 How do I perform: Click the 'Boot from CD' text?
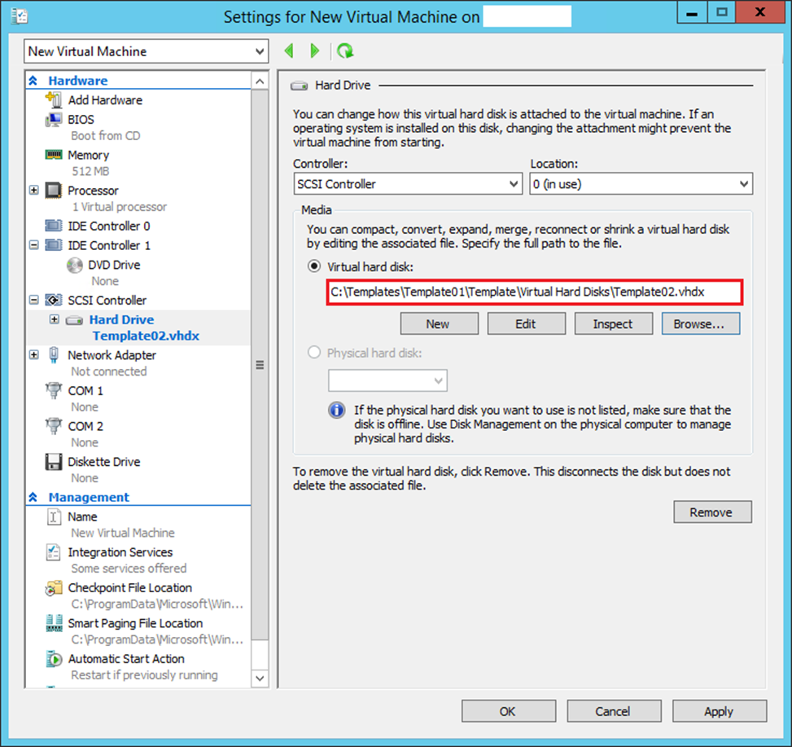pyautogui.click(x=106, y=136)
